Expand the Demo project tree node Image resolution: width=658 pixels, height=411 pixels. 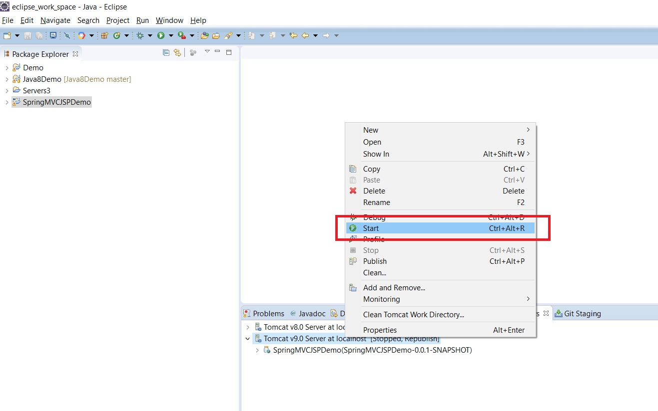click(x=6, y=68)
